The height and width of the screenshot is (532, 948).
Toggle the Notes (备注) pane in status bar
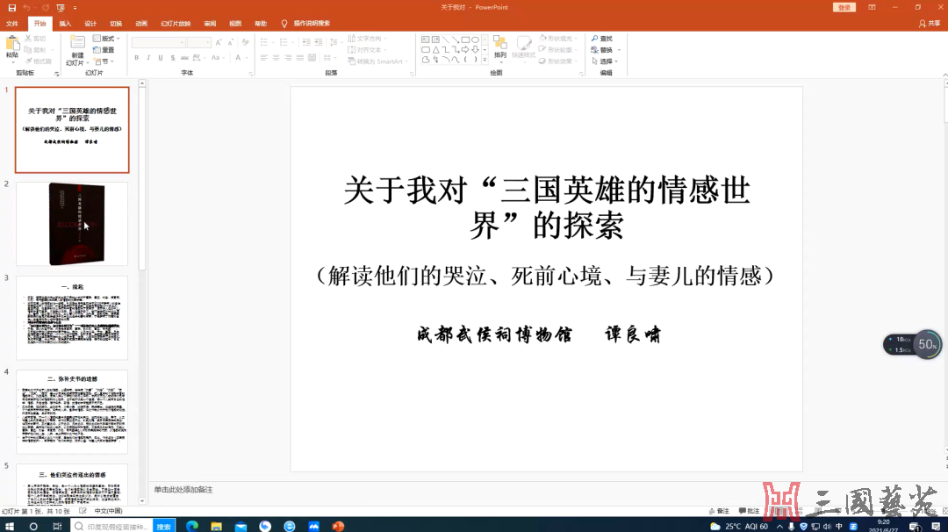pyautogui.click(x=718, y=511)
